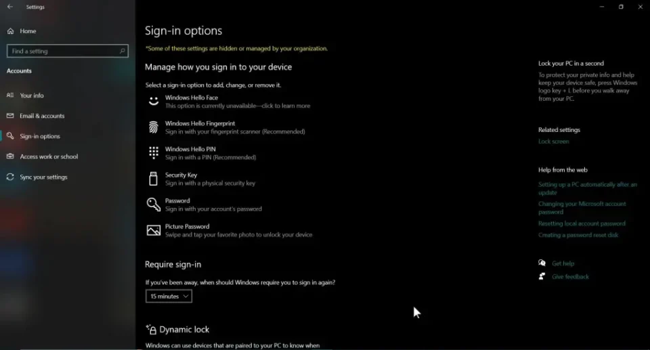Click the Give feedback link
Viewport: 650px width, 350px height.
pyautogui.click(x=570, y=277)
